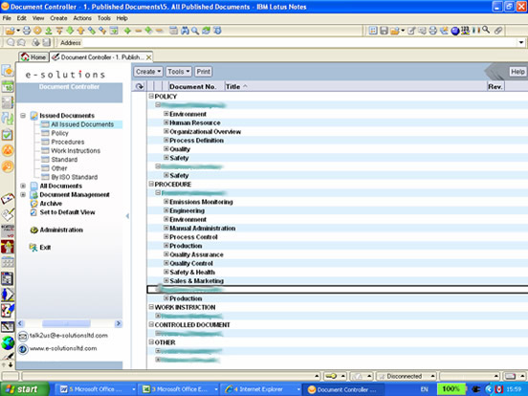Click the magnifier icon in the right toolbar

pos(486,30)
